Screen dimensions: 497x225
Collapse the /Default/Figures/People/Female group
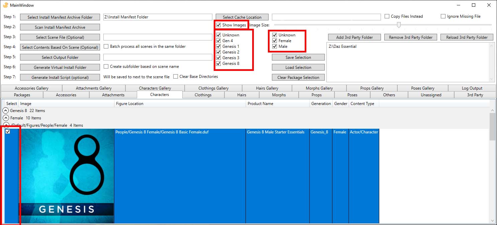point(6,125)
